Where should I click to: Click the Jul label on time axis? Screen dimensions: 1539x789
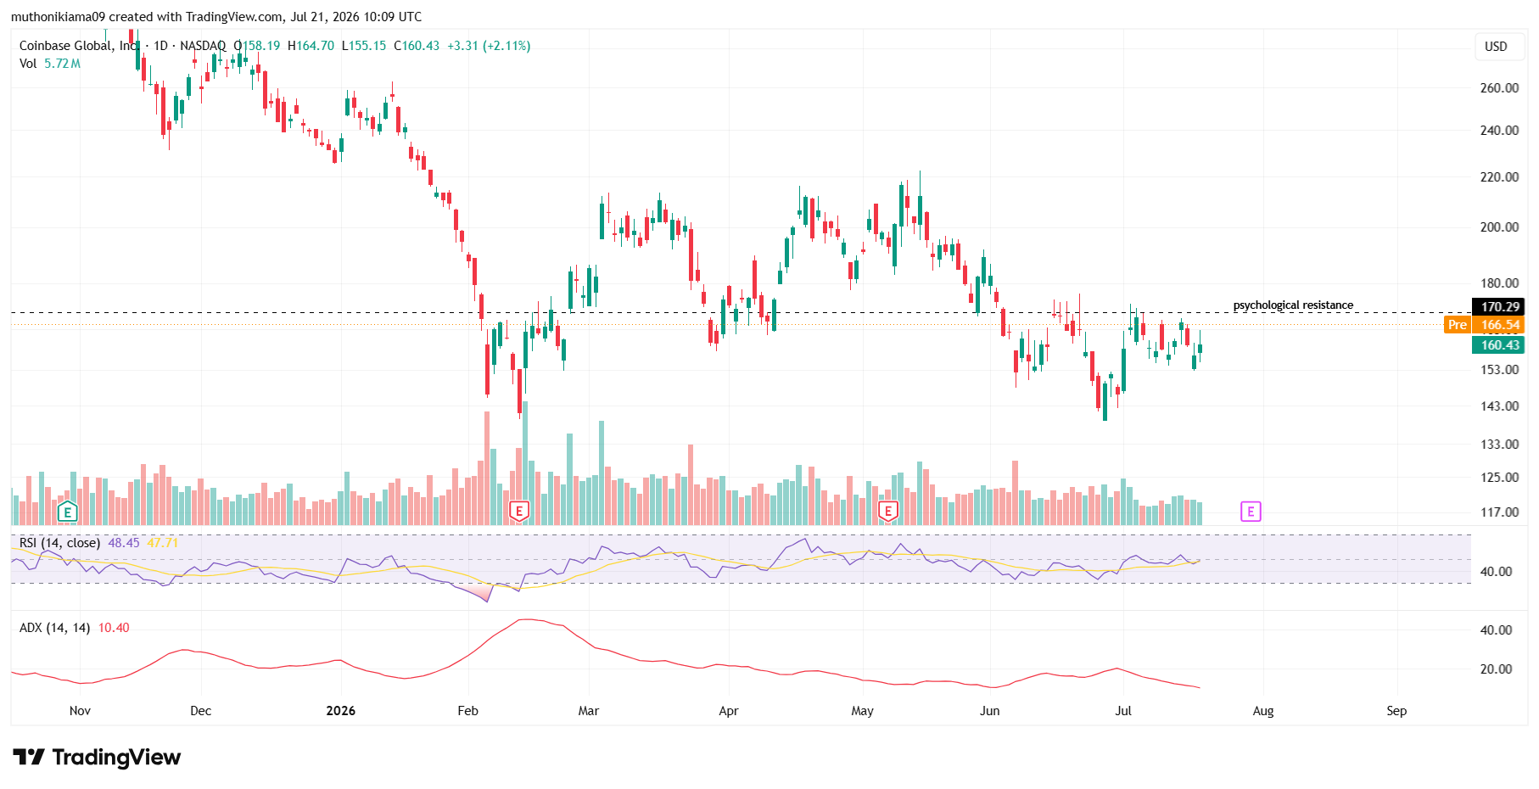coord(1123,711)
